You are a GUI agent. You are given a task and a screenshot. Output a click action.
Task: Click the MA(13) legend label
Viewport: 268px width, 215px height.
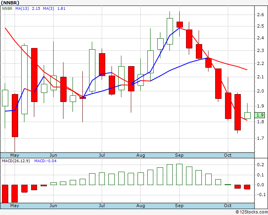(x=22, y=9)
